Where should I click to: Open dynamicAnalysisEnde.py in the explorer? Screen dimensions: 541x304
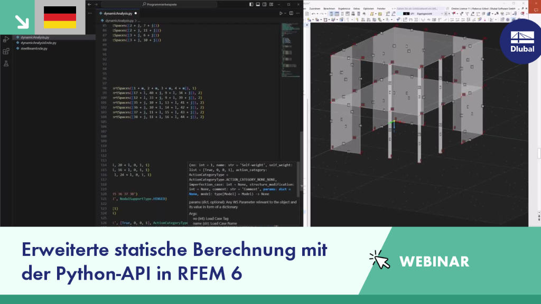pyautogui.click(x=38, y=43)
